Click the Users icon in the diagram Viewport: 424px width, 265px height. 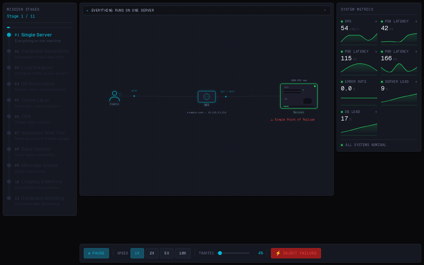click(x=115, y=96)
